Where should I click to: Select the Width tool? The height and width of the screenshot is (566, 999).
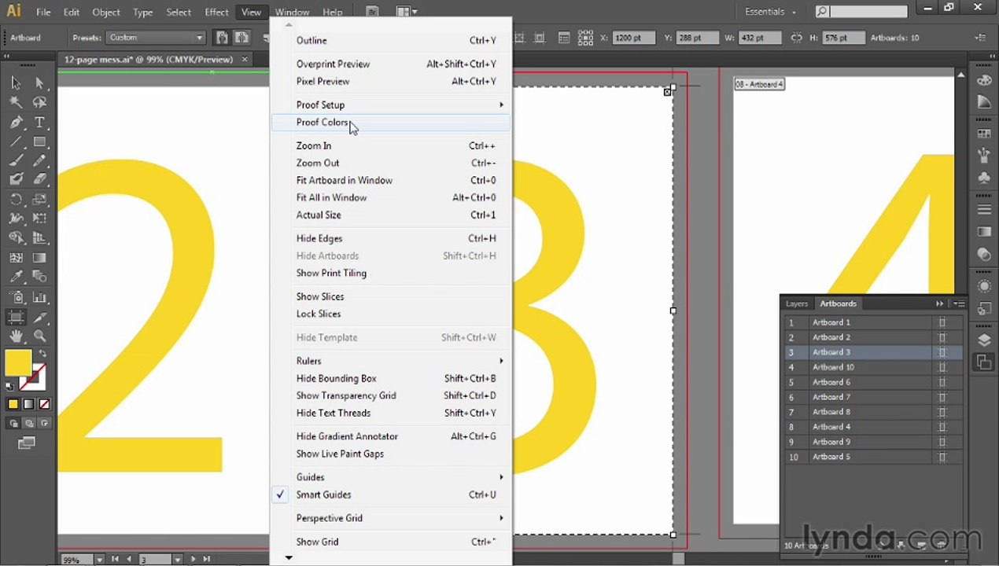point(16,219)
